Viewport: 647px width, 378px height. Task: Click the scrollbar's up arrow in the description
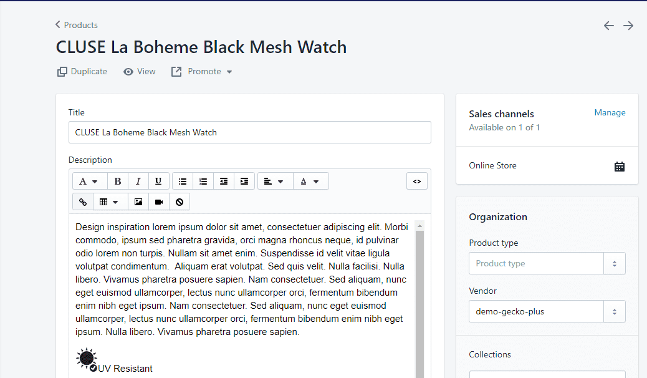[419, 226]
